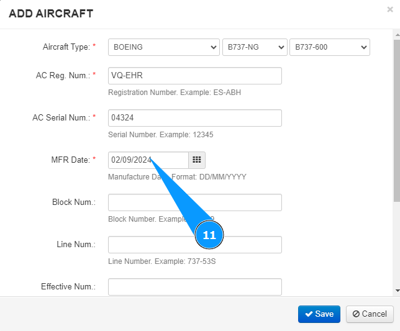Click the dialog's vertical scrollbar thumb
Screen dimensions: 400x331
397,118
